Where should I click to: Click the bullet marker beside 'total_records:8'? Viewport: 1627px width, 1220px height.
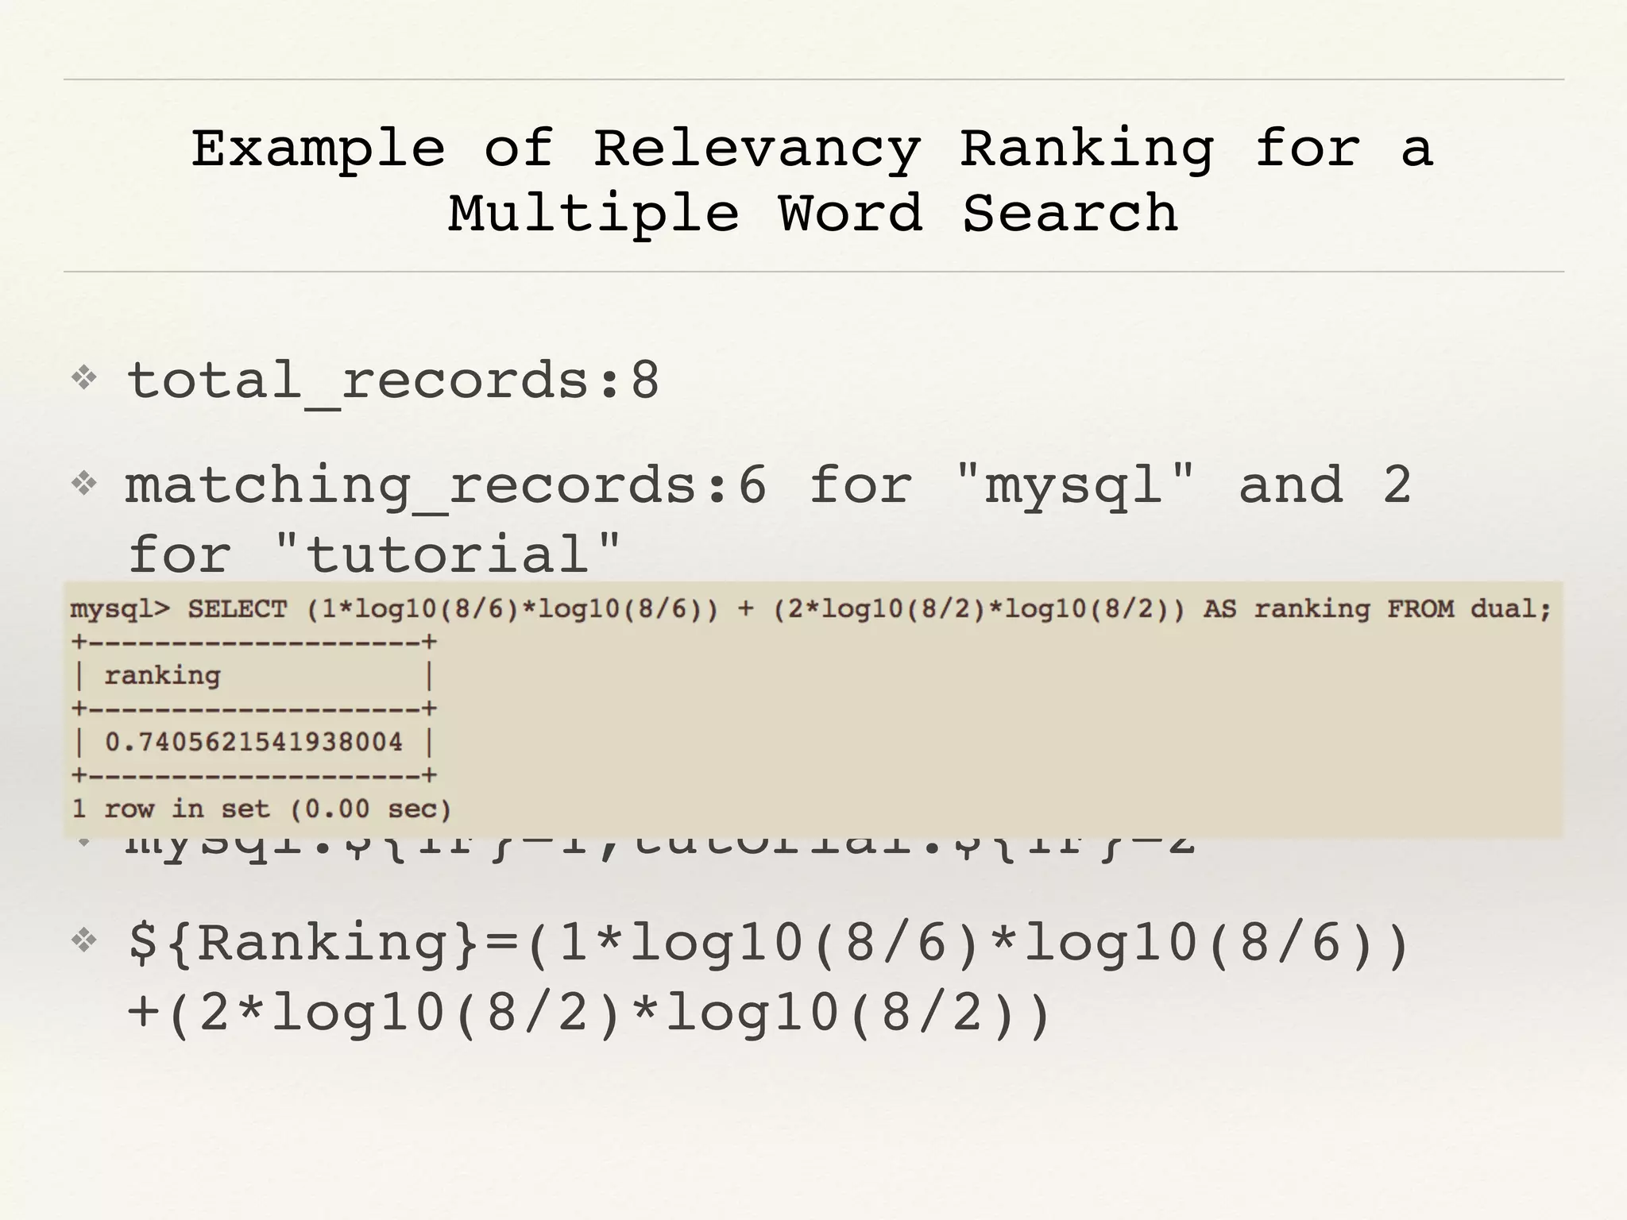click(x=84, y=378)
